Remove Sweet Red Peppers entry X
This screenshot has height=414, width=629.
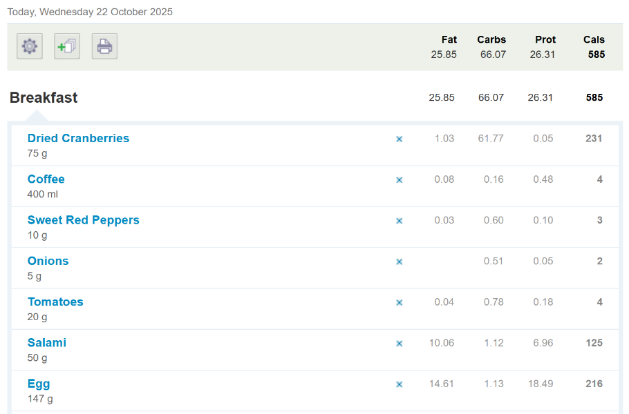pyautogui.click(x=399, y=221)
